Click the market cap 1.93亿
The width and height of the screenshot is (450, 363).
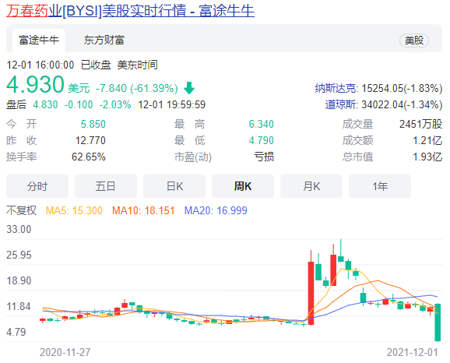[427, 157]
